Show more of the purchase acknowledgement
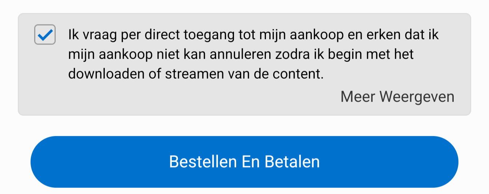 click(397, 97)
